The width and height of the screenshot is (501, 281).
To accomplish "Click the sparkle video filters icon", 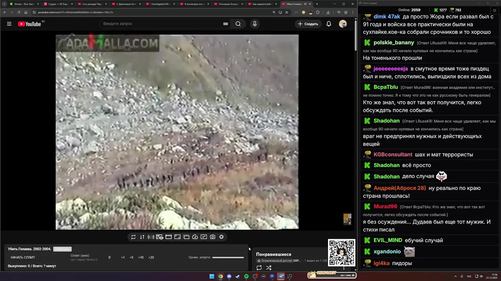I will click(204, 237).
